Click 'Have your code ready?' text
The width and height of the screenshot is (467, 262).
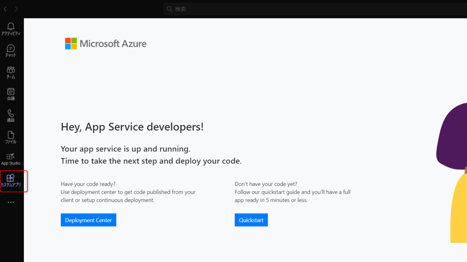click(88, 184)
